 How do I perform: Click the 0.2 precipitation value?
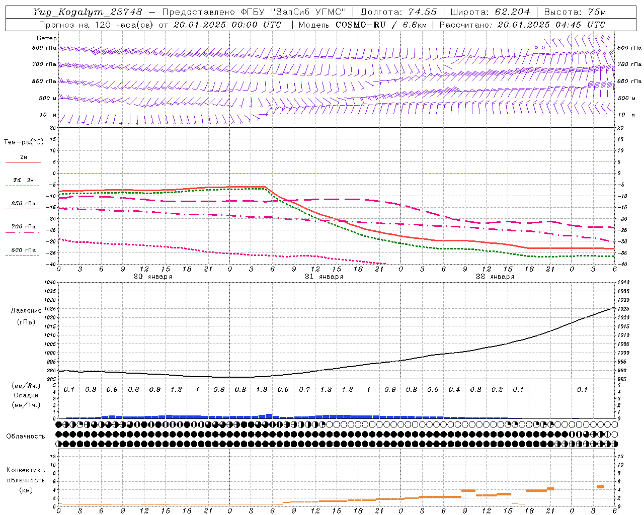coord(497,390)
